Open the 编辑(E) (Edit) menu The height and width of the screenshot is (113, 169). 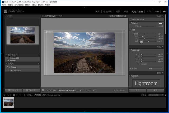tap(11, 5)
